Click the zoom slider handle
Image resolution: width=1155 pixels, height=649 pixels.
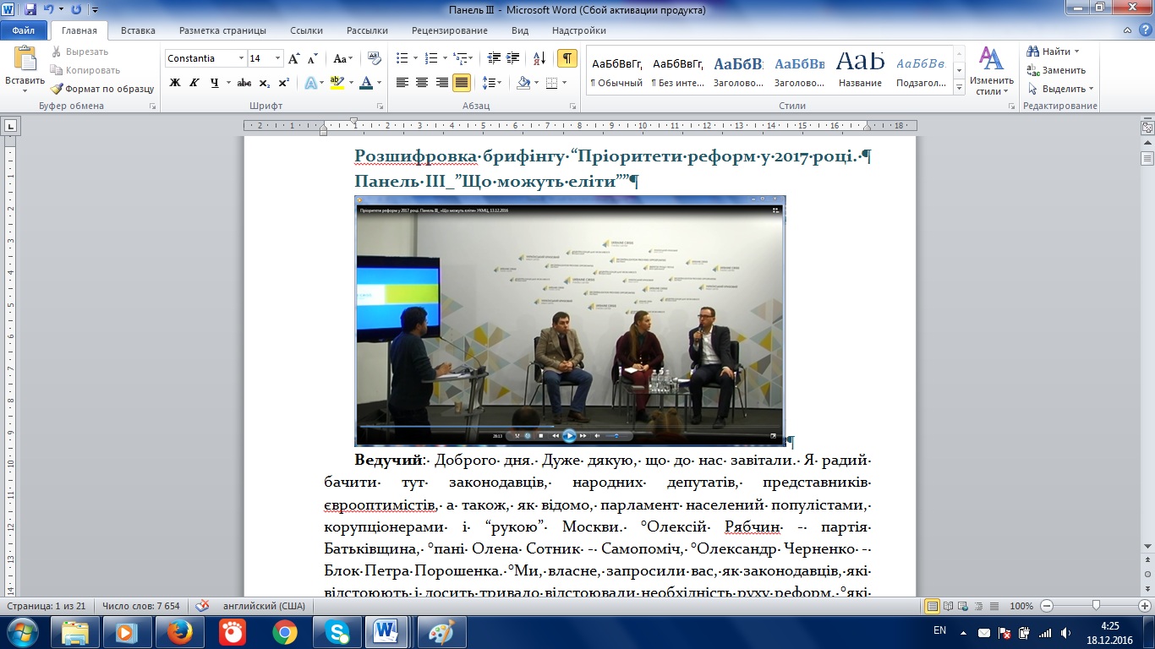pos(1096,606)
